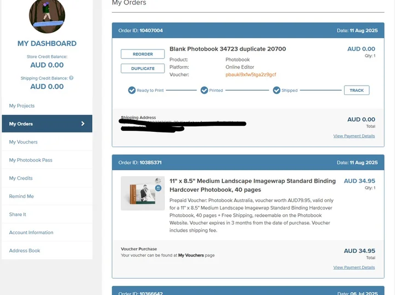Click the TRACK shipment button
Screen dimensions: 395x295
(357, 90)
